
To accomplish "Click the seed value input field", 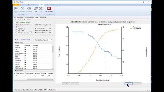I will tap(50, 40).
